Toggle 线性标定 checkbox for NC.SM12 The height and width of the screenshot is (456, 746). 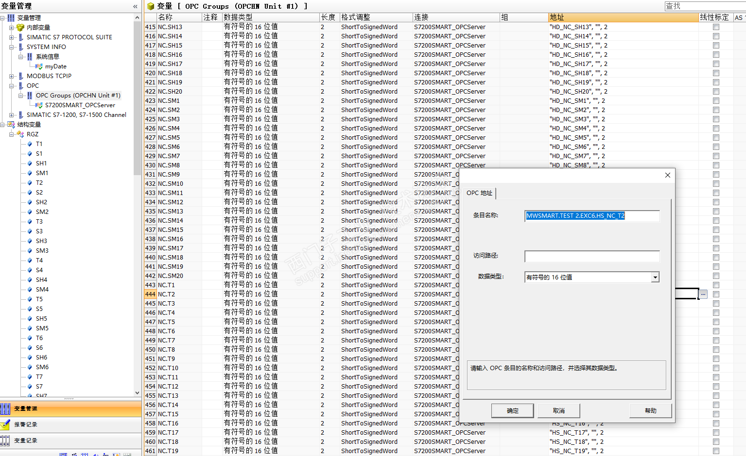pos(716,202)
